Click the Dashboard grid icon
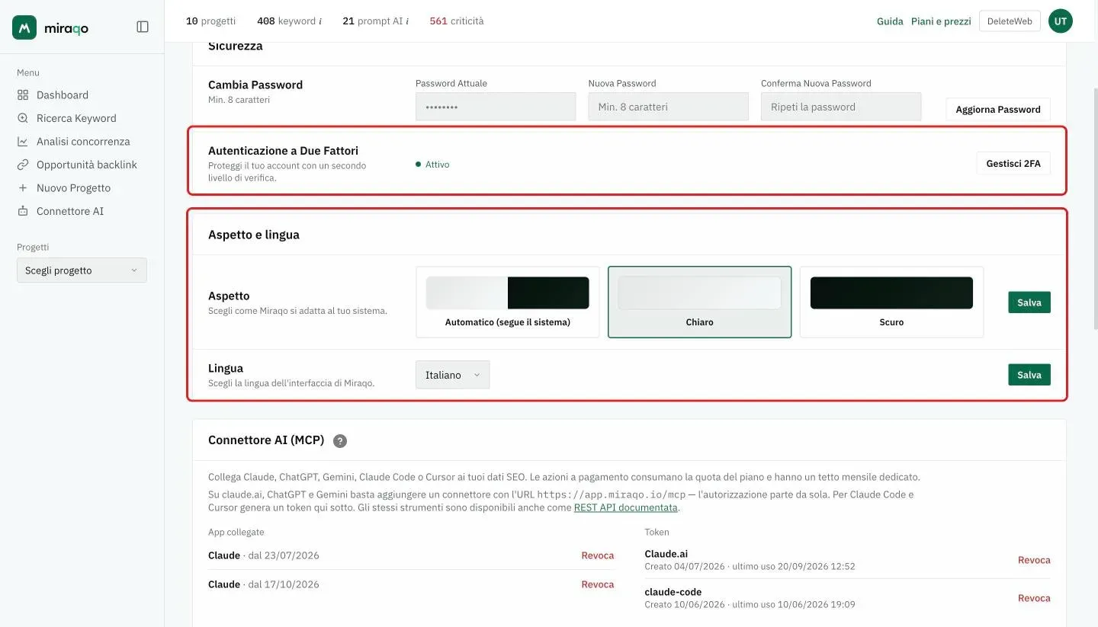The width and height of the screenshot is (1098, 627). [x=23, y=95]
